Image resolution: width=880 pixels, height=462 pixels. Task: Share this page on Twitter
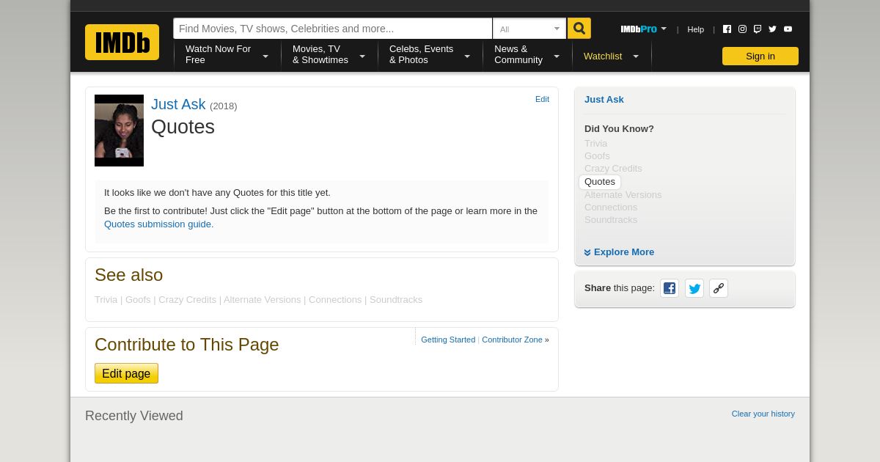click(x=694, y=288)
